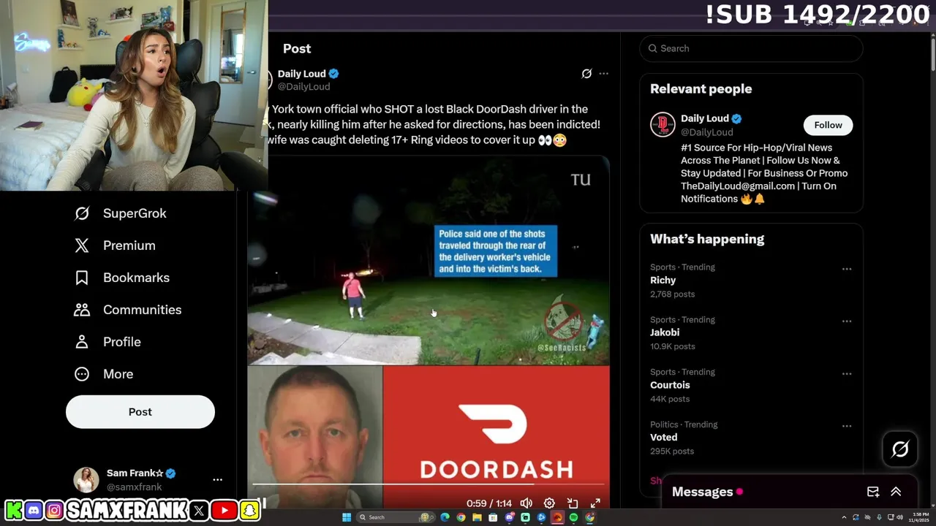Image resolution: width=936 pixels, height=526 pixels.
Task: Click the Kick icon in stream overlay
Action: coord(13,511)
